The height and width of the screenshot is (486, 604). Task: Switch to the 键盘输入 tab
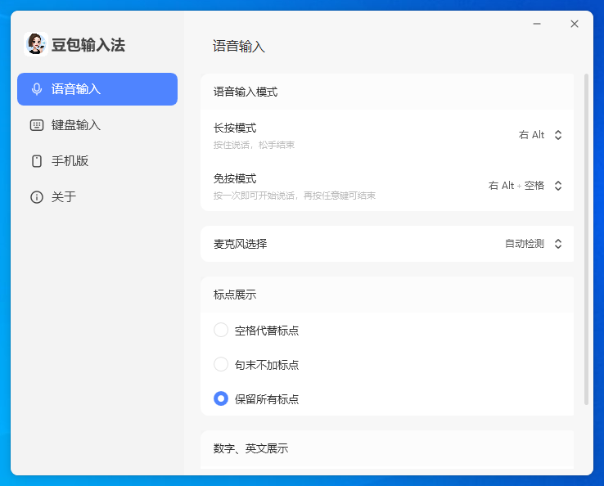(97, 125)
